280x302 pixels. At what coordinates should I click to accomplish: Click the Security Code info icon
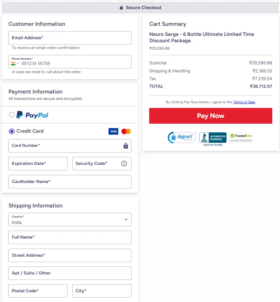(124, 164)
